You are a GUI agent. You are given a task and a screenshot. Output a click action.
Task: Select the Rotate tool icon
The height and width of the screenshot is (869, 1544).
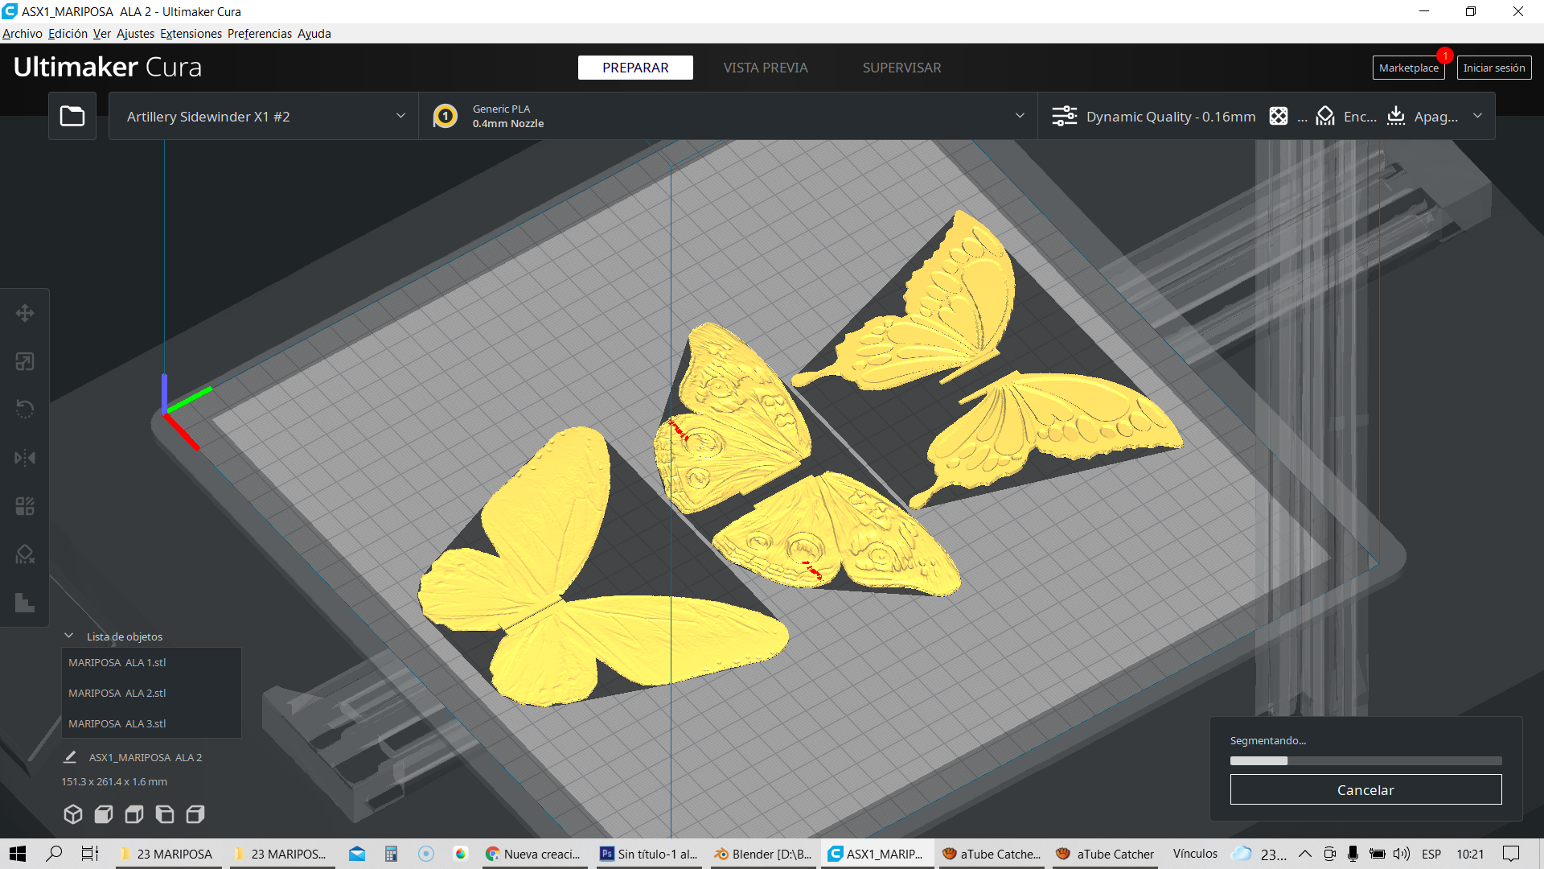[25, 410]
